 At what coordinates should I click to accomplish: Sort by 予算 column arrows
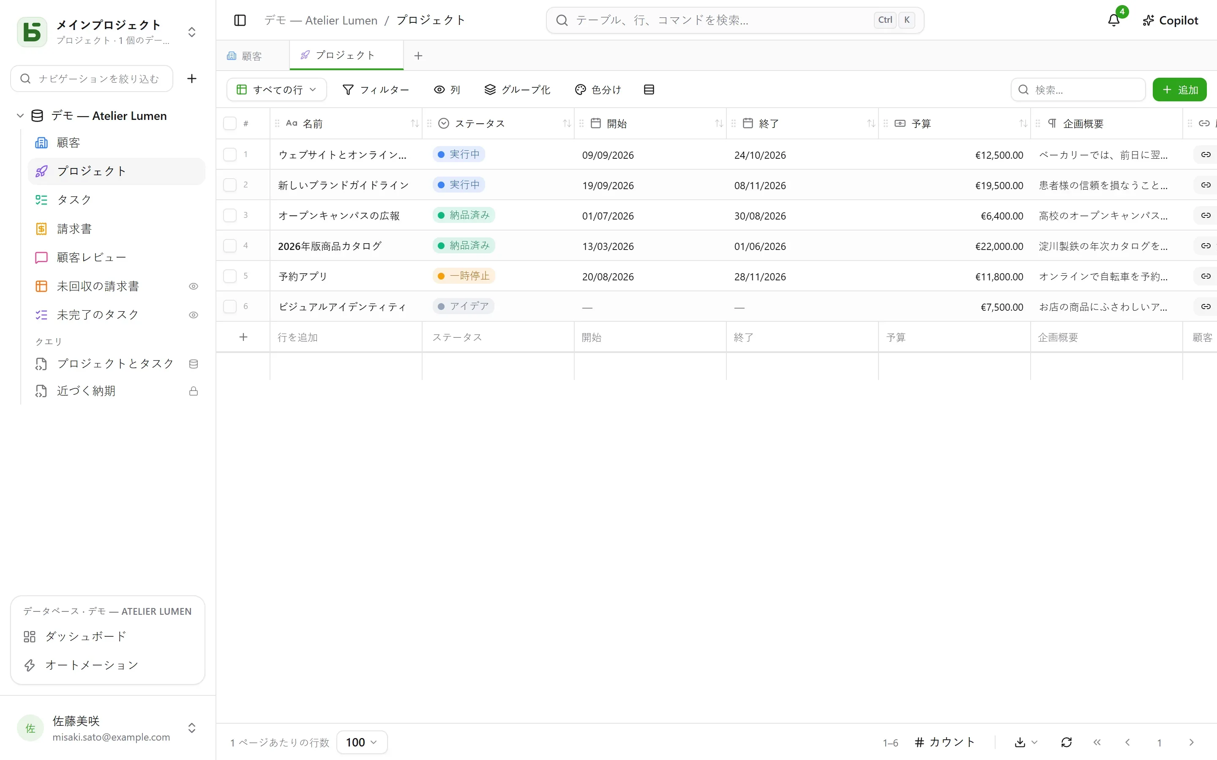coord(1023,123)
